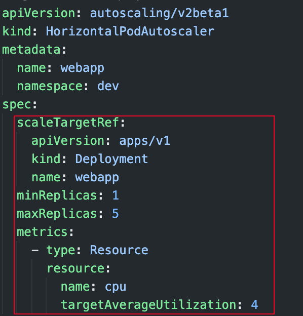Click the maxReplicas key
Screen dimensions: 303x316
click(57, 214)
